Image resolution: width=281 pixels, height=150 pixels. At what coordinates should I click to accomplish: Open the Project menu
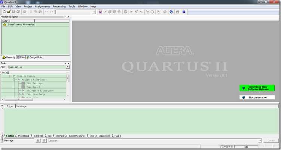pyautogui.click(x=28, y=6)
